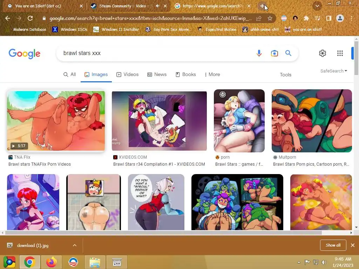Screen dimensions: 359x269
Task: Open the Action Center flag icon
Action: point(307,262)
